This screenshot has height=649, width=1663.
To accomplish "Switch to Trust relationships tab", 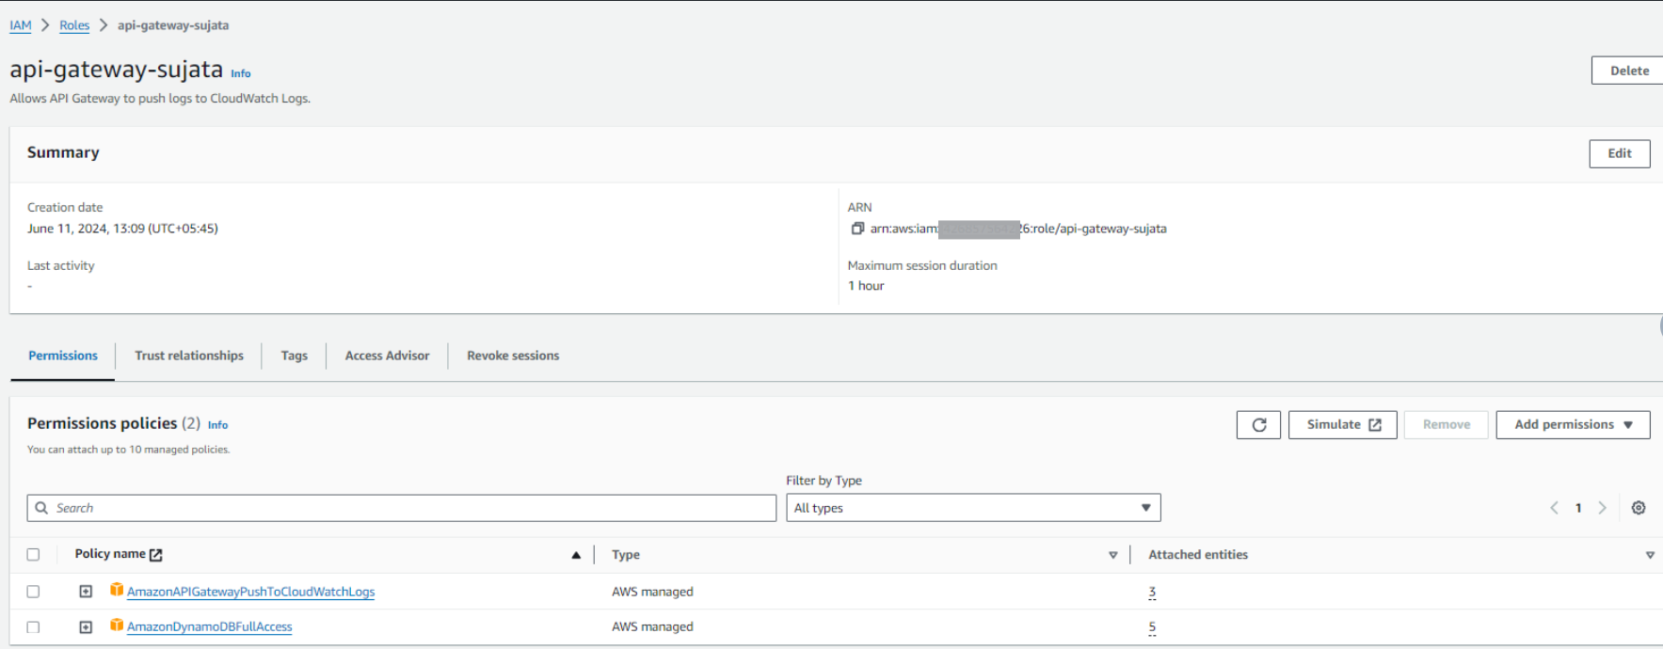I will pos(188,356).
